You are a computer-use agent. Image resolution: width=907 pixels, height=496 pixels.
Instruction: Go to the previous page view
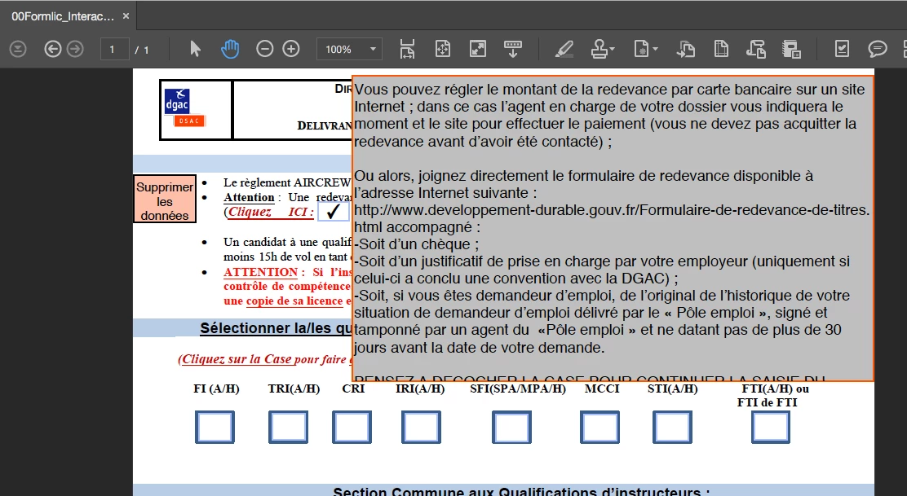53,49
